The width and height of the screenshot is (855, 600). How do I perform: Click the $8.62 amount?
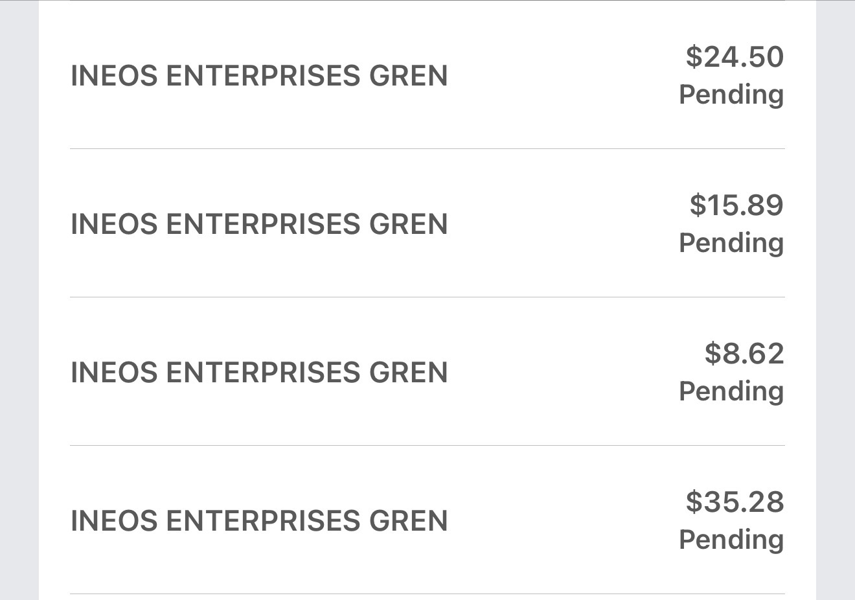(744, 353)
